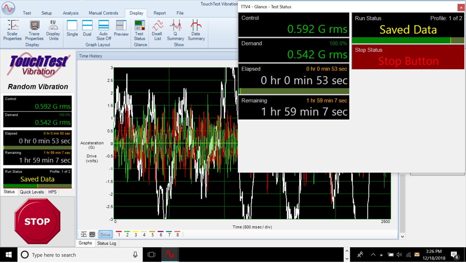Toggle Auto Size Off layout option
The width and height of the screenshot is (466, 263).
(x=104, y=30)
